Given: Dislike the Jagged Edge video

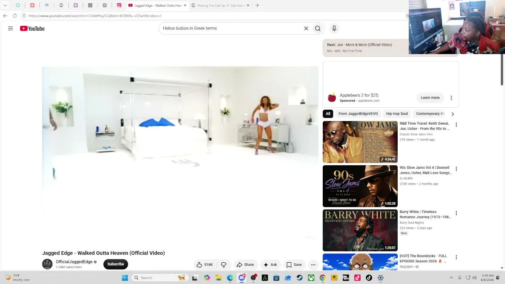Looking at the screenshot, I should pyautogui.click(x=224, y=265).
